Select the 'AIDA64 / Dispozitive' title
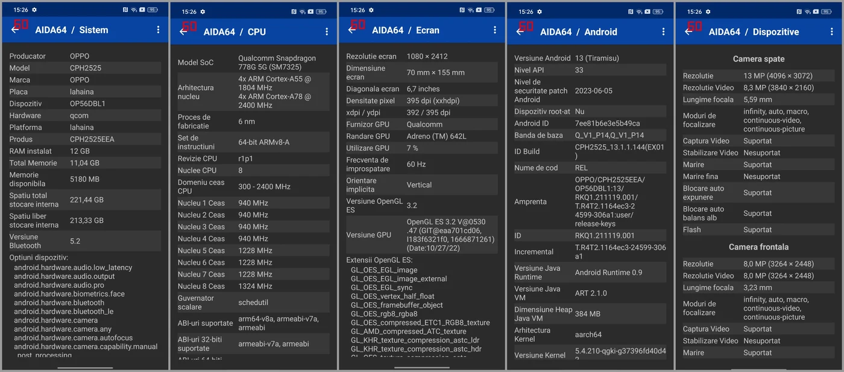 coord(754,31)
